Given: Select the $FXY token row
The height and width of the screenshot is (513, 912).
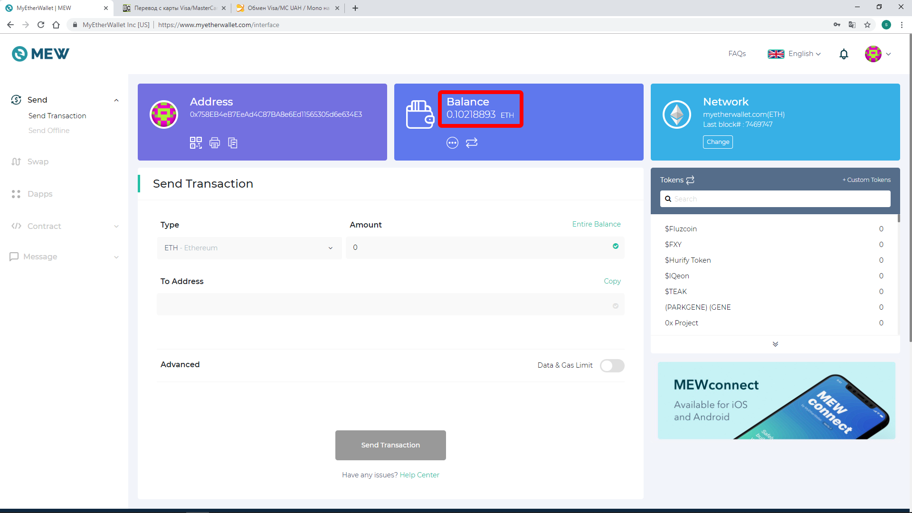Looking at the screenshot, I should click(x=774, y=245).
